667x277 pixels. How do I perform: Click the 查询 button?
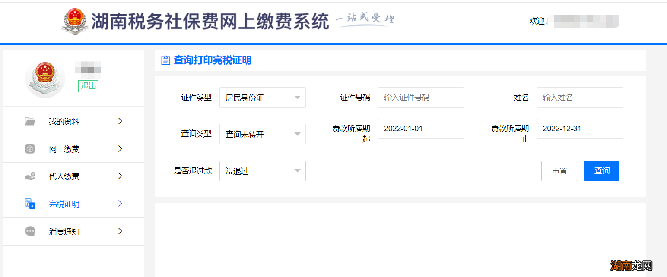pyautogui.click(x=601, y=170)
